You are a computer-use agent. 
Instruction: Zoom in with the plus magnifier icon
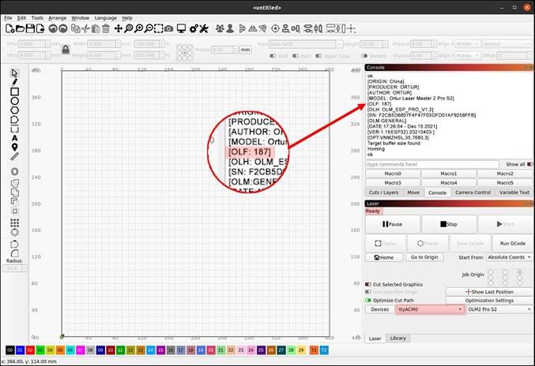point(138,29)
